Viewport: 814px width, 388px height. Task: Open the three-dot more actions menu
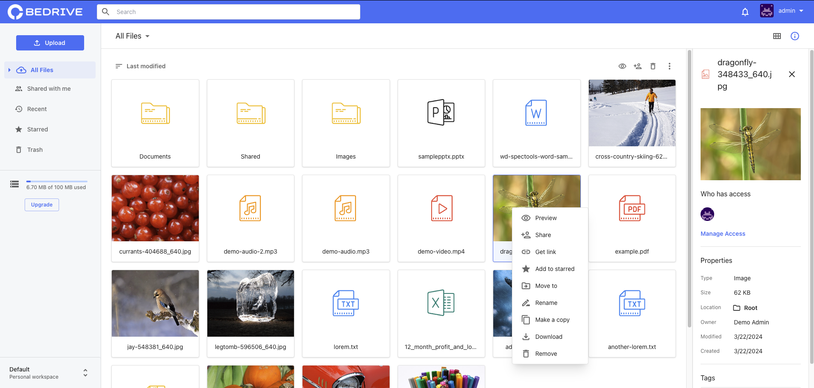[669, 66]
